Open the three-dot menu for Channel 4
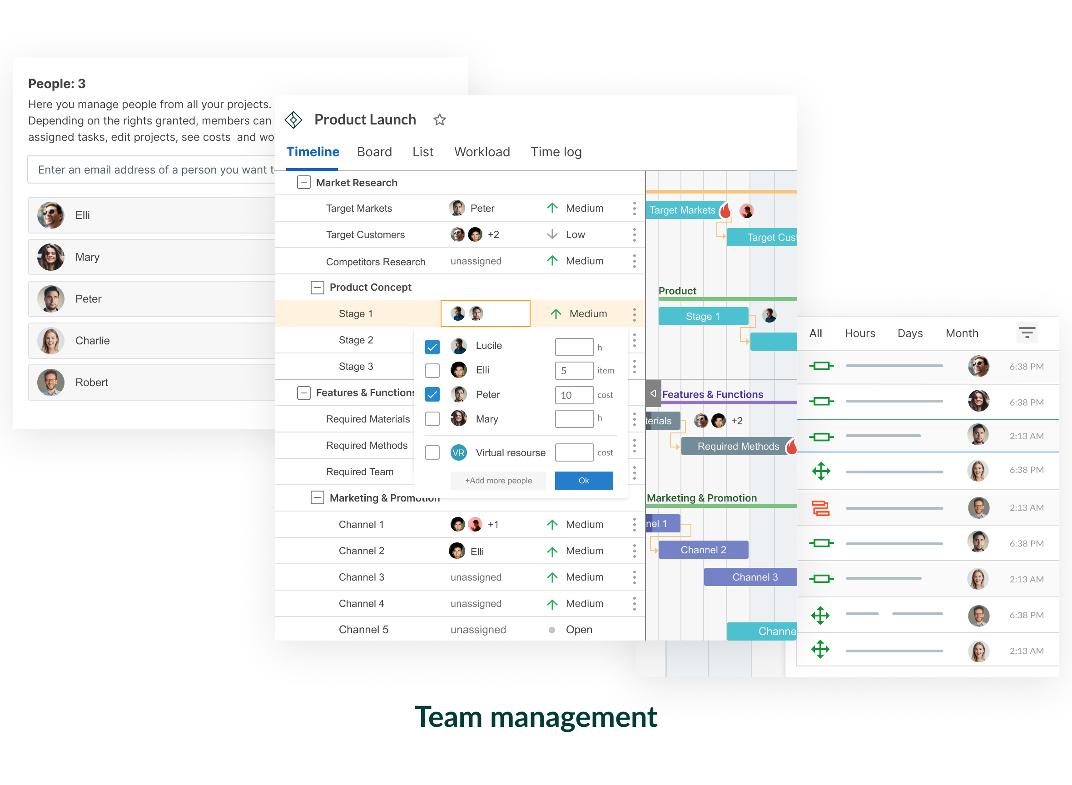 [x=635, y=604]
